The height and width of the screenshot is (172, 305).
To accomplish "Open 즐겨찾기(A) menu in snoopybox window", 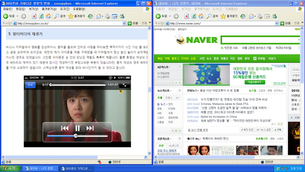I will tap(49, 9).
